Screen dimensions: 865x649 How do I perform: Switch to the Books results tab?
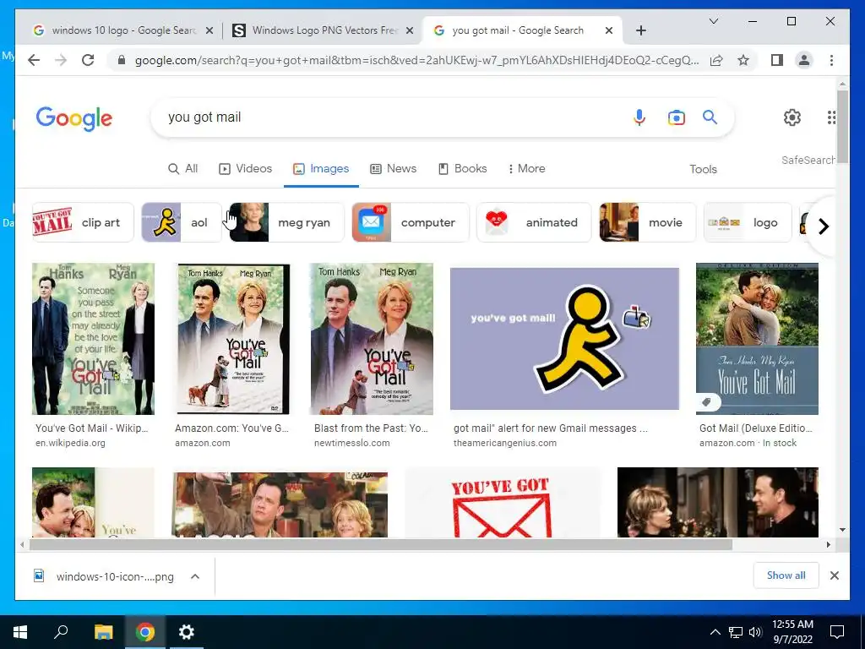(462, 168)
